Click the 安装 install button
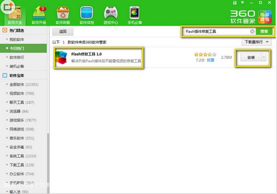Viewport: 277px width, 194px height. click(251, 58)
